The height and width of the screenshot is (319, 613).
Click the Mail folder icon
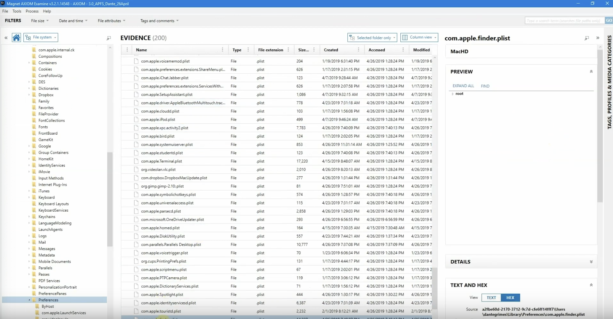click(x=34, y=242)
